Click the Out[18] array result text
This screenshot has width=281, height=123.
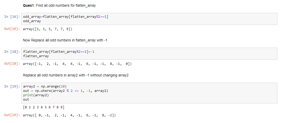[77, 64]
